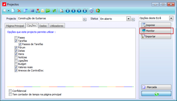Disable the Itens checkbox
The image size is (177, 101).
pyautogui.click(x=16, y=54)
